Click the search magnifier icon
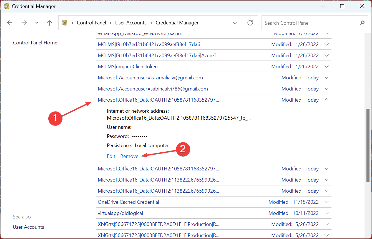 (362, 23)
